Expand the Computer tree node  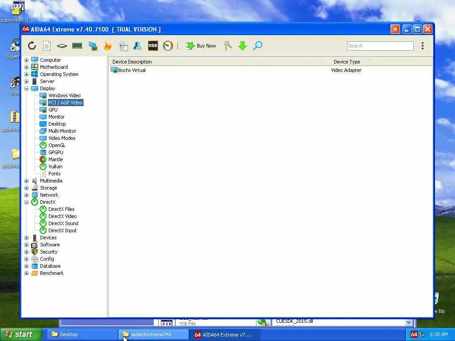pos(26,60)
